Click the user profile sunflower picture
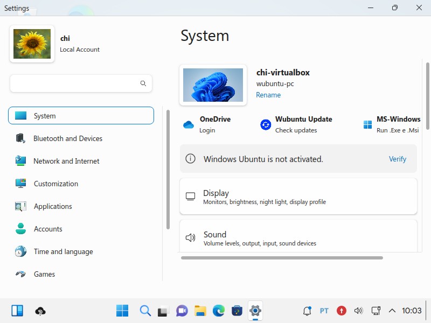This screenshot has height=323, width=431. (32, 44)
